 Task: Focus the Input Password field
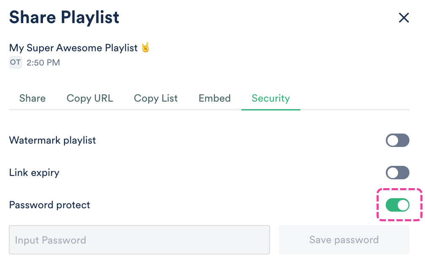click(139, 240)
